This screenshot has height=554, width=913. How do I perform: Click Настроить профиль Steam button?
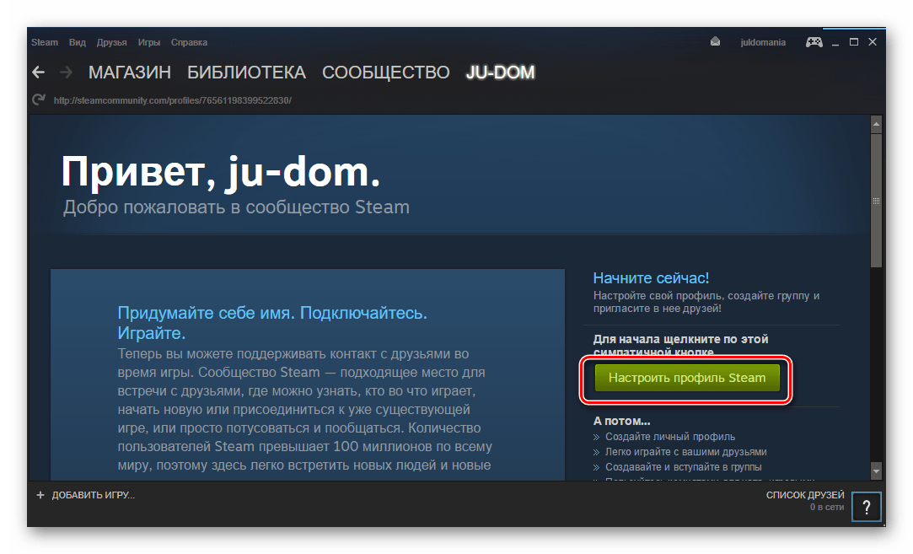click(x=687, y=378)
